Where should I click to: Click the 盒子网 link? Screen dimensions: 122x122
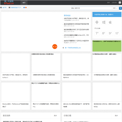click(4, 7)
